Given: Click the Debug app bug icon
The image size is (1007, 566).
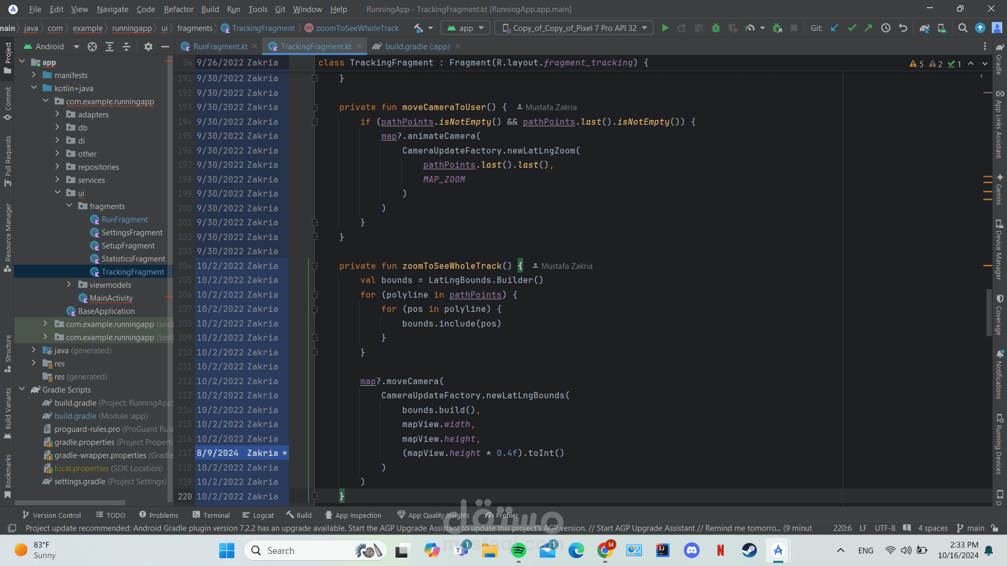Looking at the screenshot, I should point(716,28).
